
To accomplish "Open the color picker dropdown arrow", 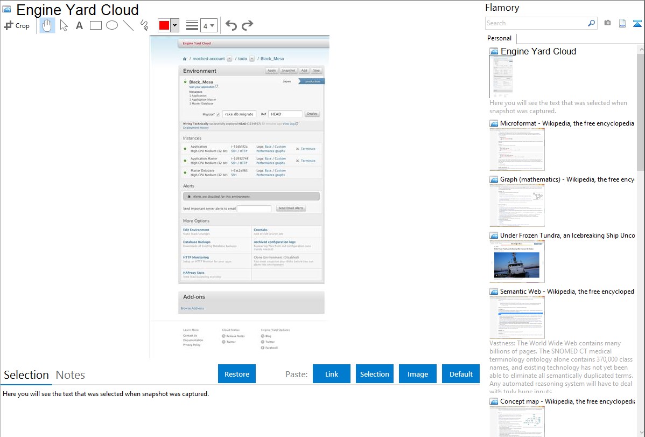I will pos(174,25).
